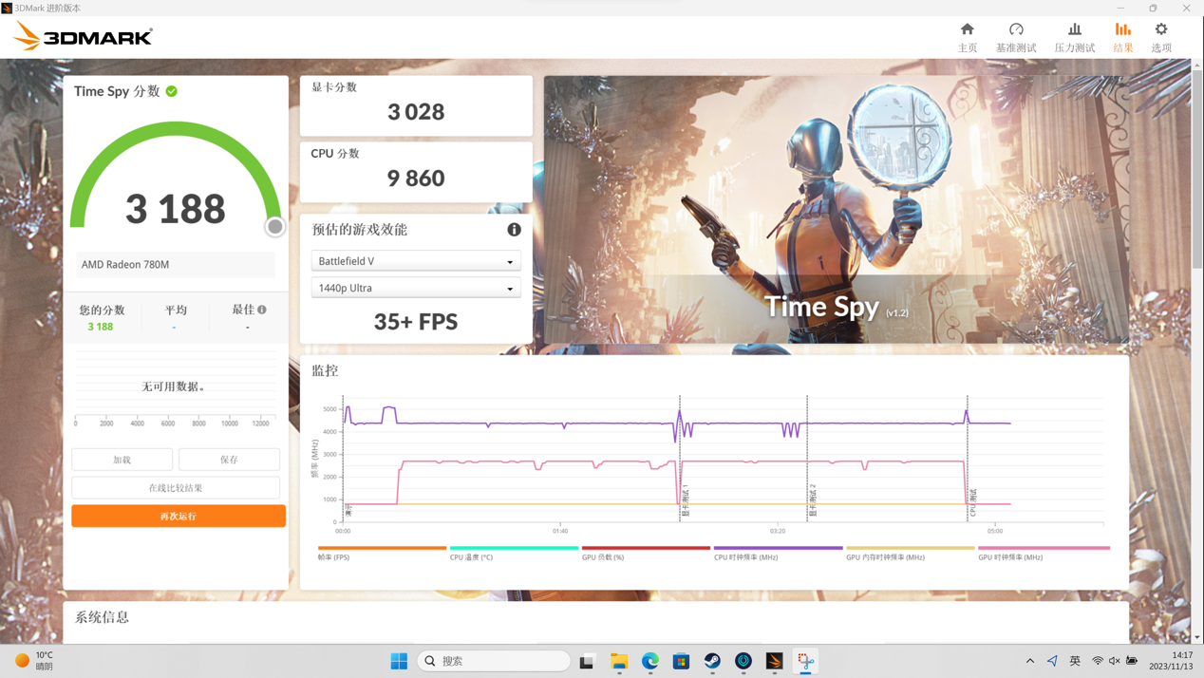Click the 35+ FPS estimate
1204x678 pixels.
coord(416,322)
